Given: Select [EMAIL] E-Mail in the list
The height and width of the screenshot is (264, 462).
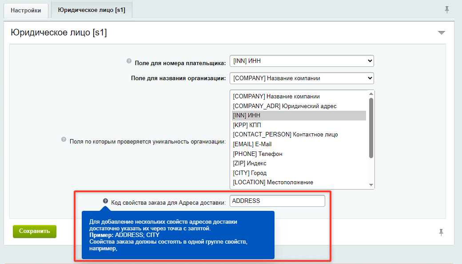Looking at the screenshot, I should point(299,144).
